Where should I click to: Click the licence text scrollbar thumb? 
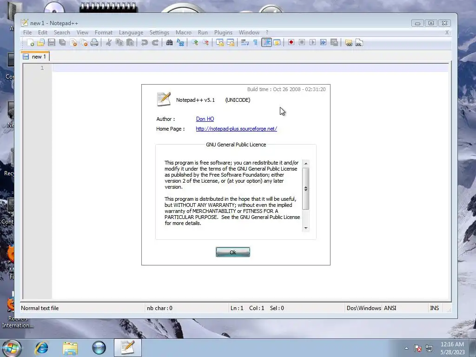(x=306, y=189)
